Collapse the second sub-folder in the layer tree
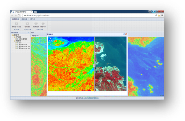The height and width of the screenshot is (121, 185). click(x=13, y=41)
